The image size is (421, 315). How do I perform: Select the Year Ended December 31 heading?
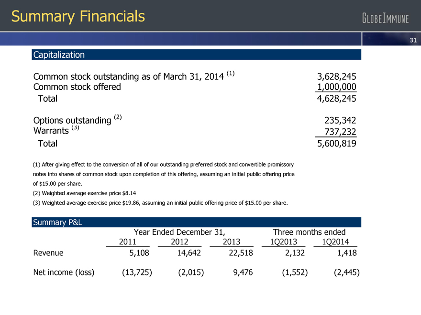point(179,232)
